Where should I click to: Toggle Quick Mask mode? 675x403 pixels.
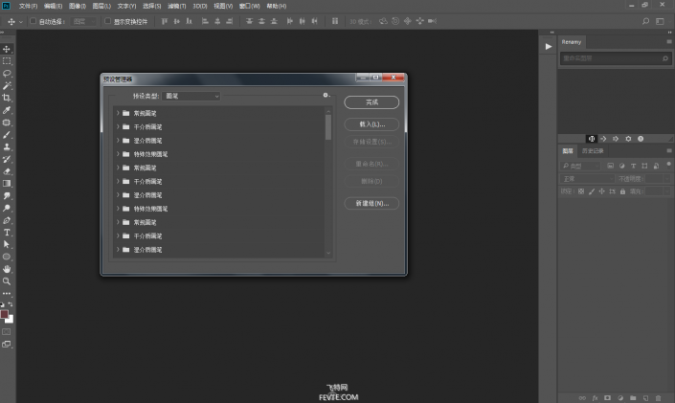[7, 332]
